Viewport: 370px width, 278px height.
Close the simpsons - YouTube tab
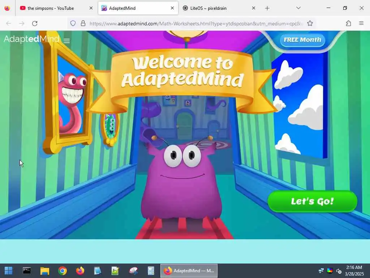(x=91, y=8)
